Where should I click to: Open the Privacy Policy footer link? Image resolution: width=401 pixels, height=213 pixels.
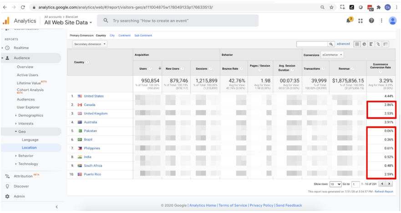pyautogui.click(x=261, y=205)
